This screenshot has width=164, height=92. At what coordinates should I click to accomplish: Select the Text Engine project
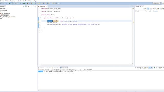[x=3, y=8]
